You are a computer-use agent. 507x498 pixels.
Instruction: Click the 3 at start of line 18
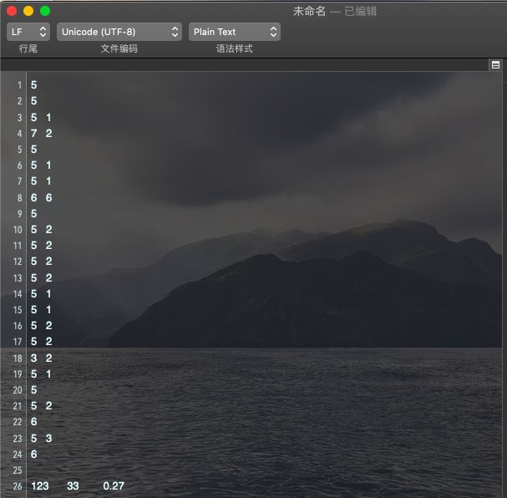click(x=34, y=358)
